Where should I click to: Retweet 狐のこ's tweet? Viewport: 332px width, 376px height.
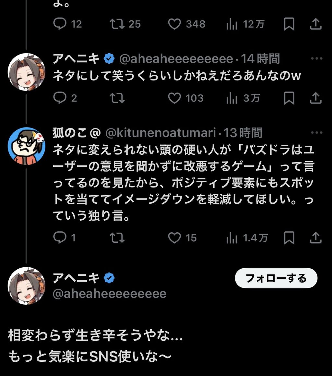pyautogui.click(x=117, y=238)
